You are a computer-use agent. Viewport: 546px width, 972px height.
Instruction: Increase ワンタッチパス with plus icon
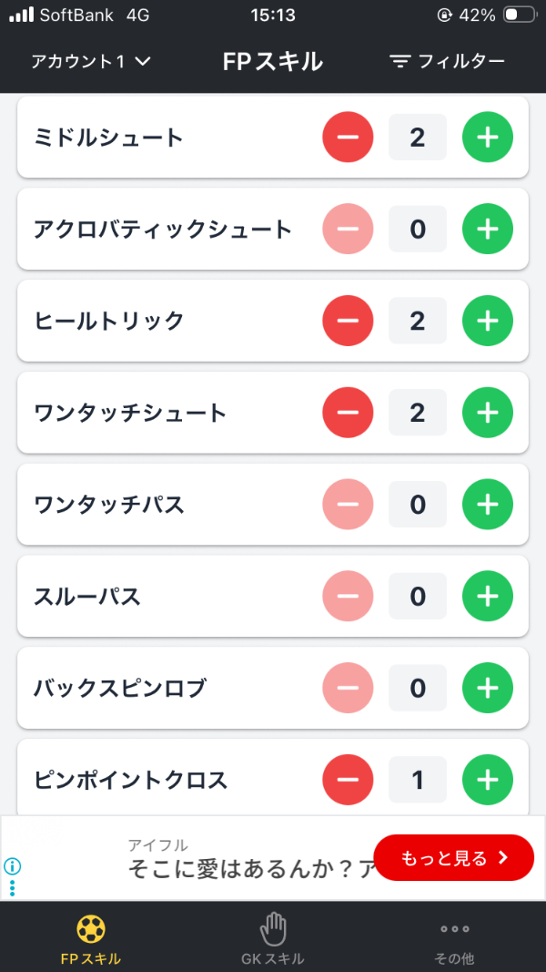tap(488, 504)
